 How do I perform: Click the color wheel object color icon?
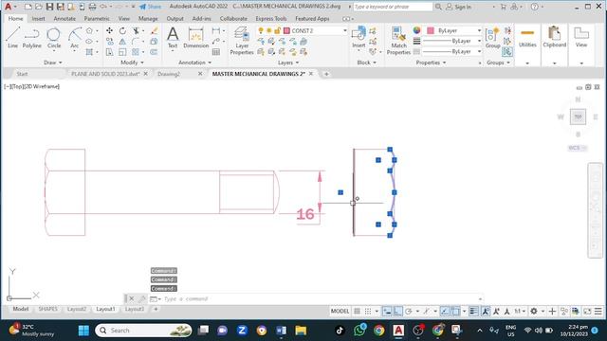[x=417, y=30]
